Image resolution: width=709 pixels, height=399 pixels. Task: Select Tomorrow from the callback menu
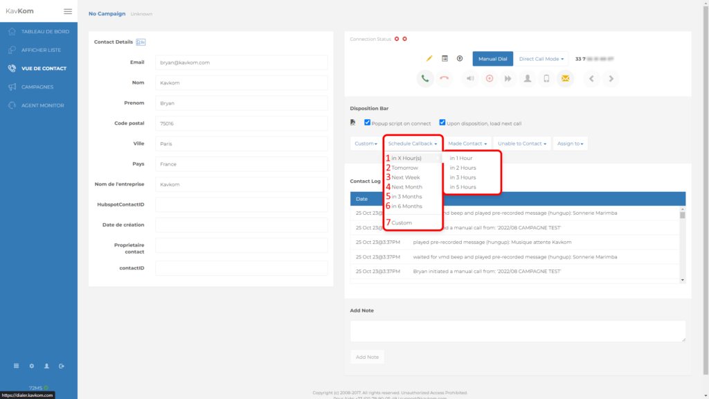point(405,168)
